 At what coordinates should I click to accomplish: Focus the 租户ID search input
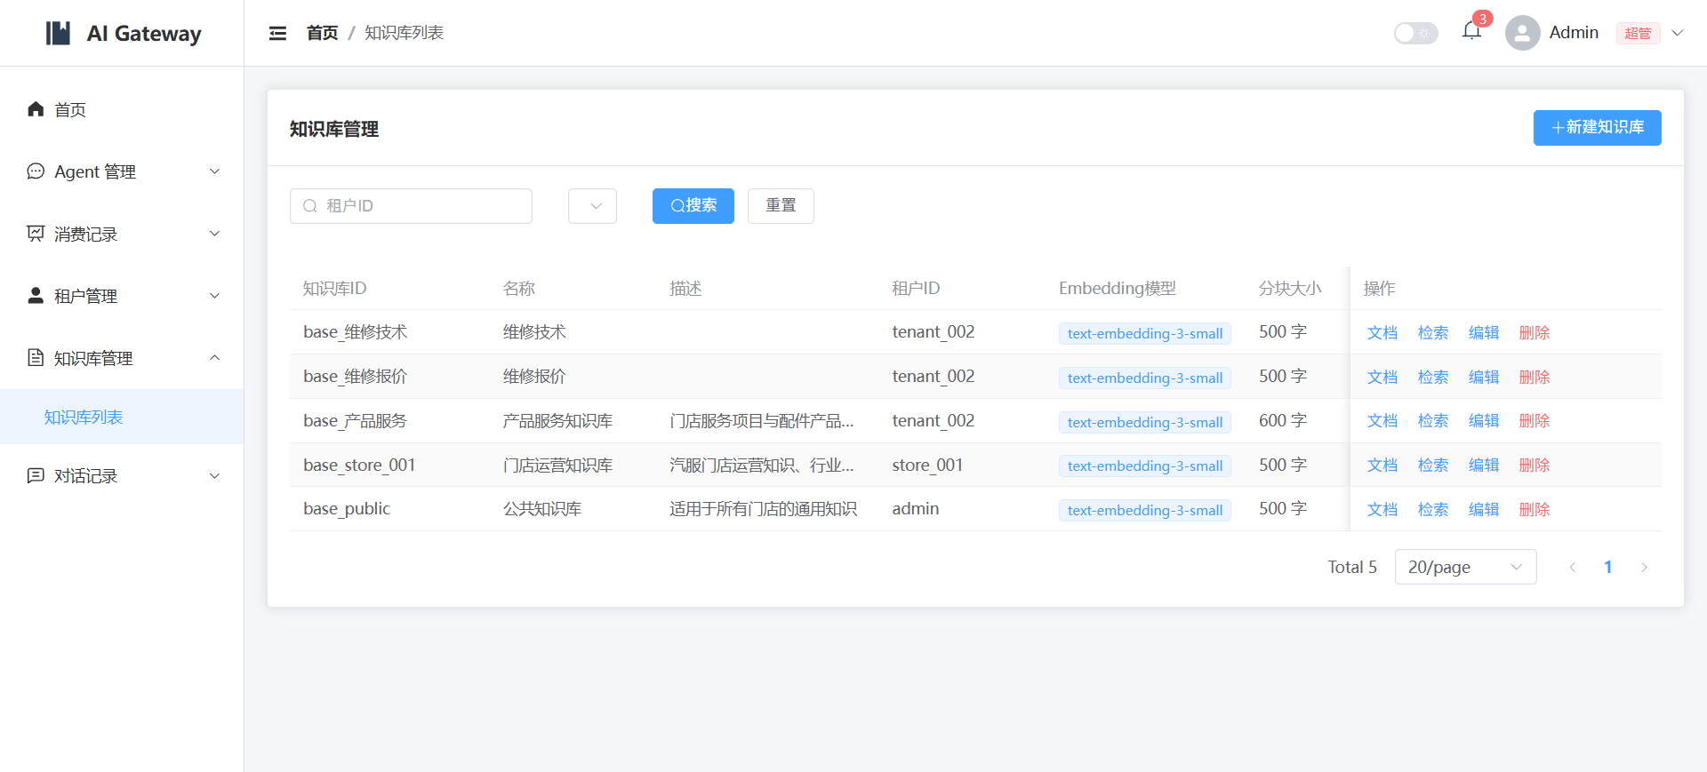point(411,206)
